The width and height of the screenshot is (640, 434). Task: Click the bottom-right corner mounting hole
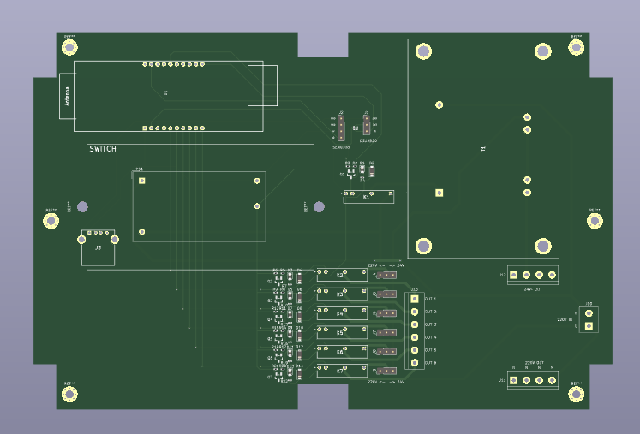point(576,394)
